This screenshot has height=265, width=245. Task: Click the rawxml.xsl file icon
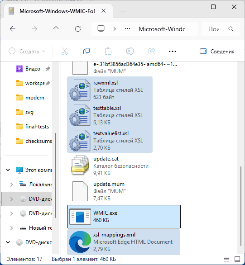80,90
